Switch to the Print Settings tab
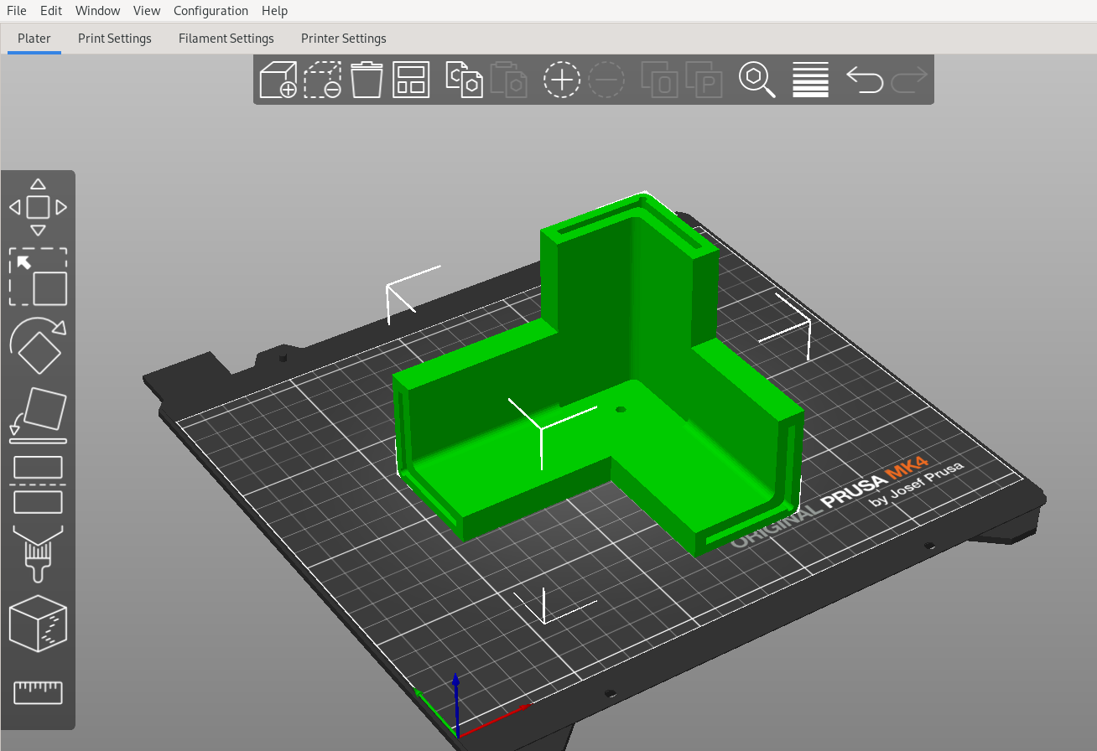Screen dimensions: 1097x751 [115, 39]
